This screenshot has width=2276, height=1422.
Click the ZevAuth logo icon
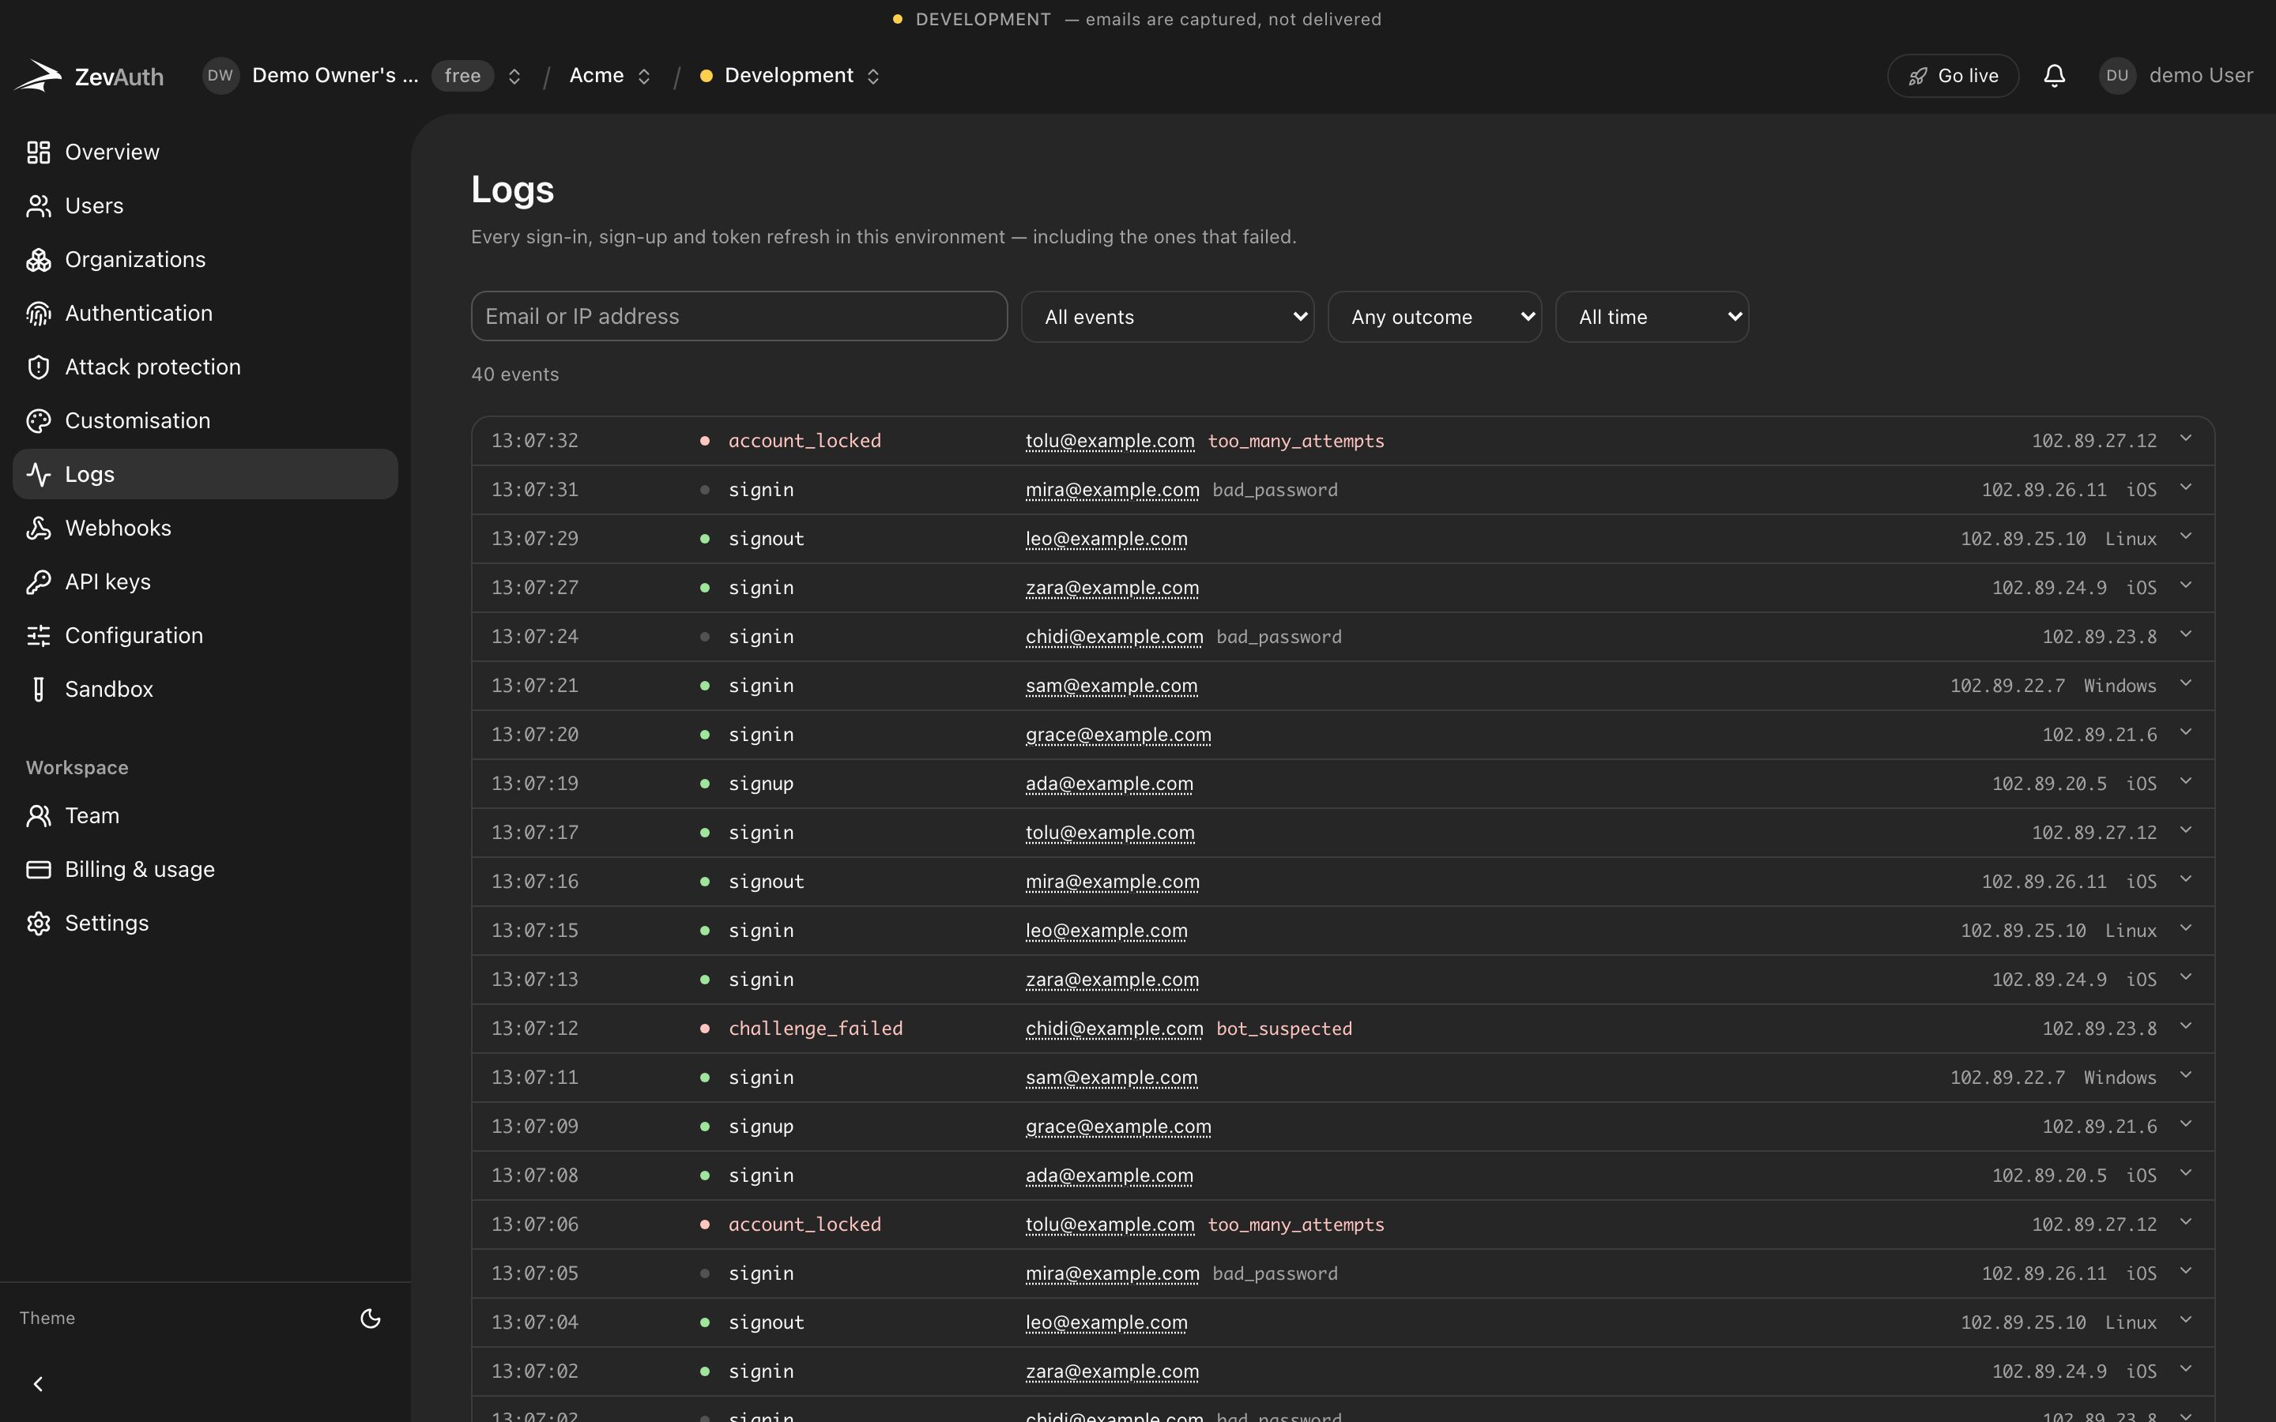point(38,75)
